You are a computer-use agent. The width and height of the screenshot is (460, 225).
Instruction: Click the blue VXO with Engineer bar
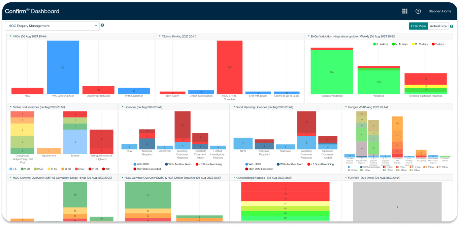pyautogui.click(x=63, y=67)
